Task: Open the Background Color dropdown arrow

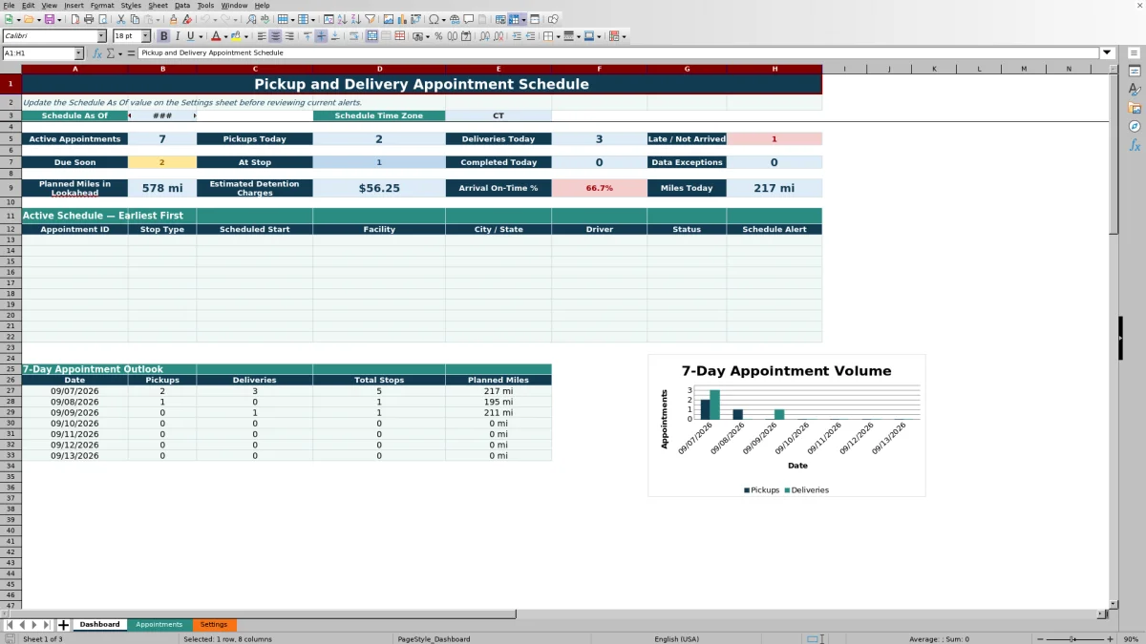Action: coord(246,36)
